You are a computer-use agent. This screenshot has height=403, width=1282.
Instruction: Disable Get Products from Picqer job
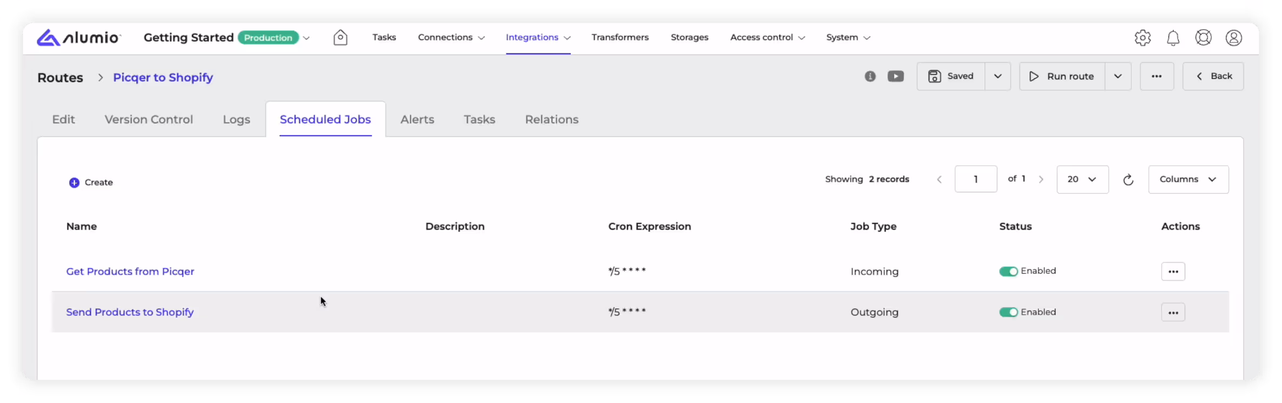click(x=1009, y=271)
